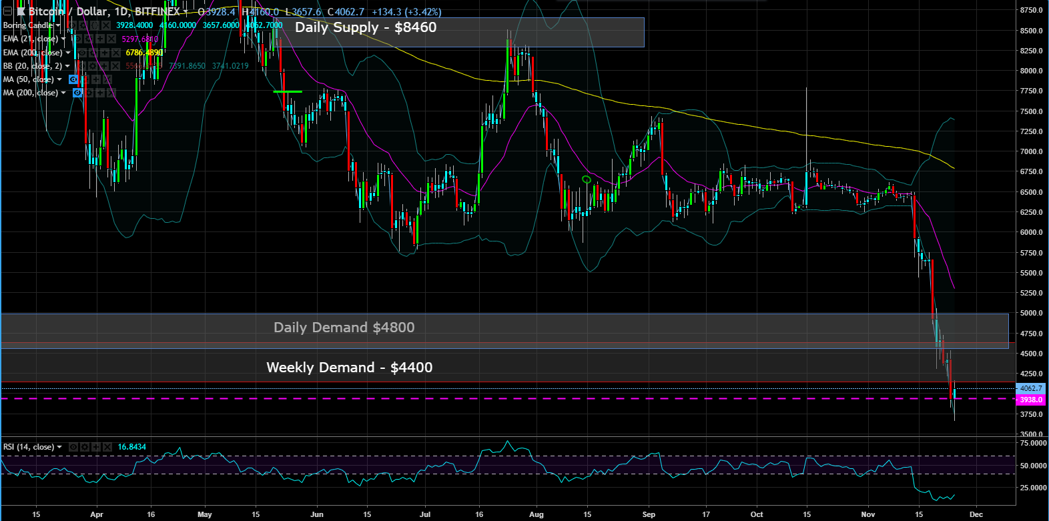Click the green horizontal line marker near late May
1049x521 pixels.
click(x=288, y=91)
